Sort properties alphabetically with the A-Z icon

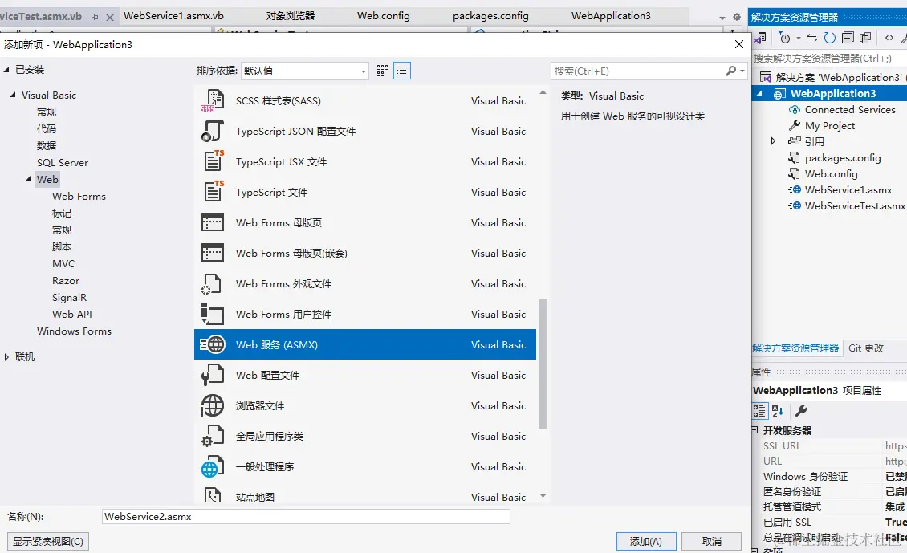pyautogui.click(x=776, y=411)
